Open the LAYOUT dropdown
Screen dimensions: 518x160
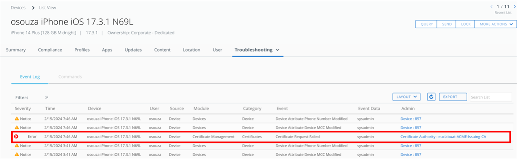click(406, 97)
